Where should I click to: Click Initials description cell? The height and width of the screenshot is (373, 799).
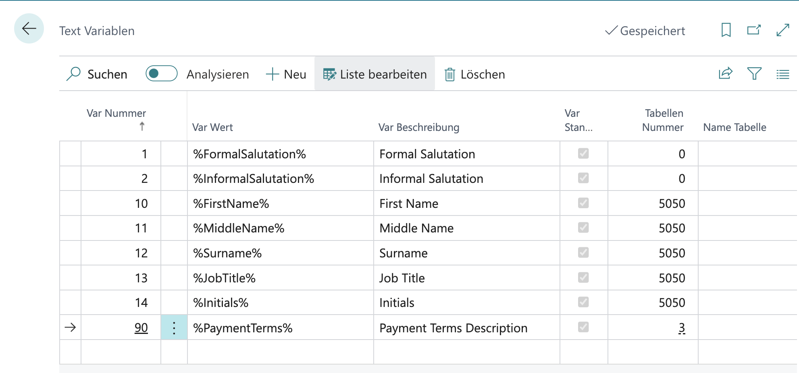467,303
